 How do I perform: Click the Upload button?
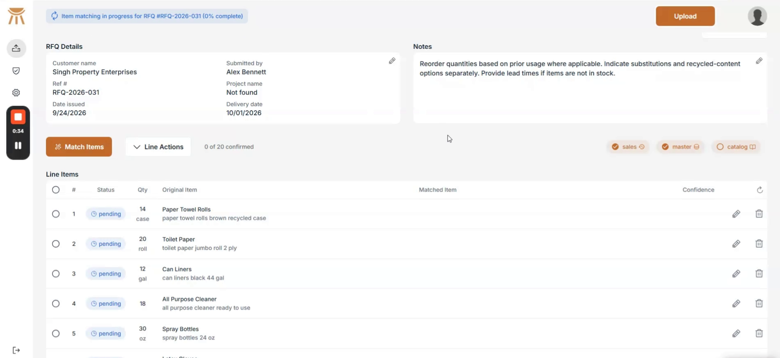pyautogui.click(x=685, y=16)
